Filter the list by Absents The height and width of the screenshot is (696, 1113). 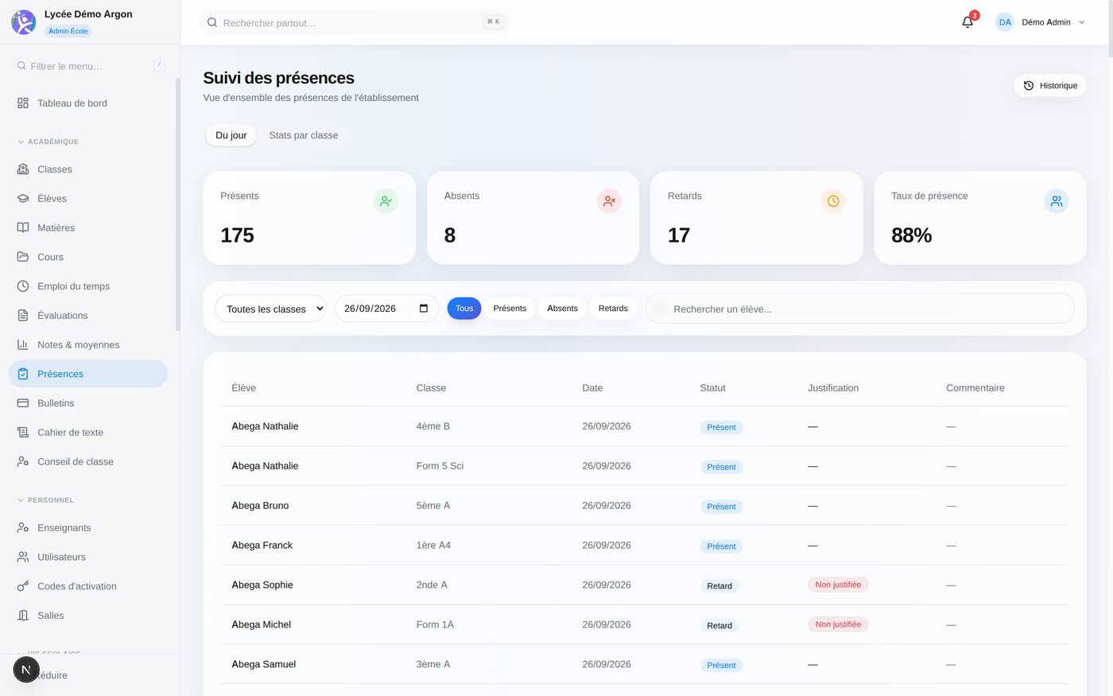click(562, 309)
